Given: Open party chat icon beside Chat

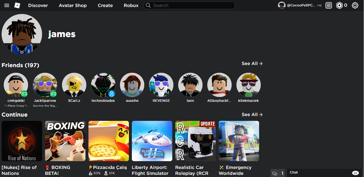Looking at the screenshot, I should coord(275,174).
